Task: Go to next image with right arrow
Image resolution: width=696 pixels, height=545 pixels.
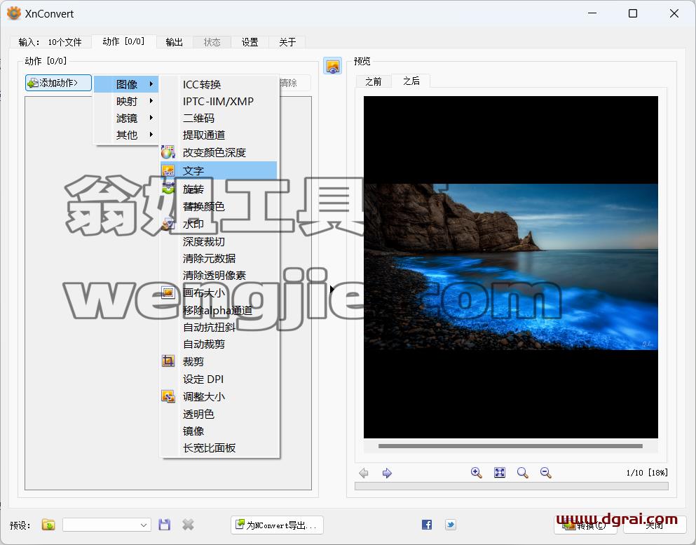Action: (x=387, y=473)
